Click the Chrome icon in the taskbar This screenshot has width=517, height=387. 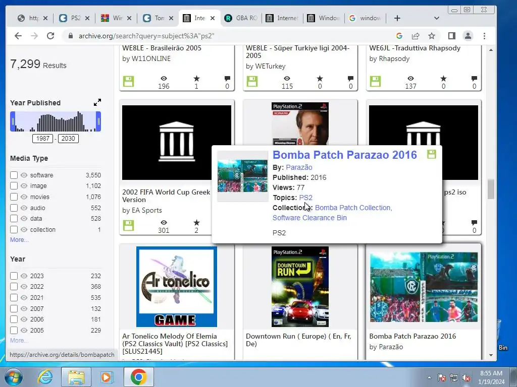tap(138, 377)
